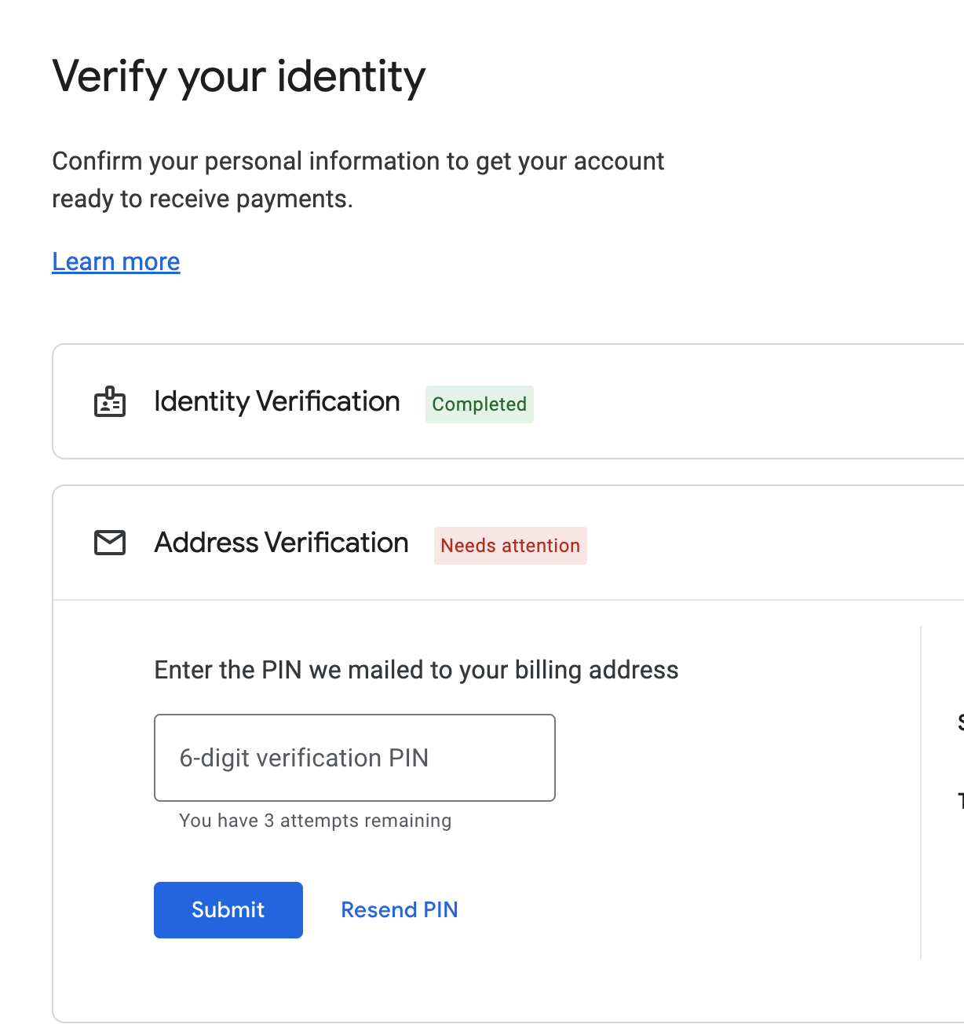This screenshot has height=1035, width=964.
Task: Click the cut-off letter S at right edge
Action: (960, 722)
